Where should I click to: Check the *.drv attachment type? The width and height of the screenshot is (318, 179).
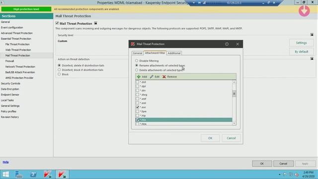point(137,90)
